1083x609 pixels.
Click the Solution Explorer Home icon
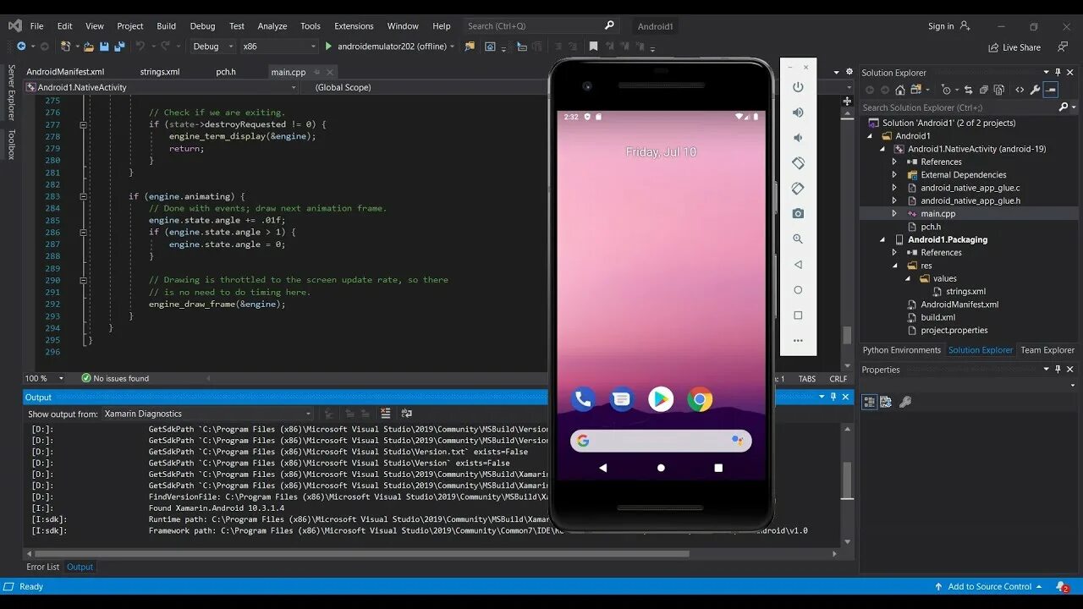coord(900,90)
